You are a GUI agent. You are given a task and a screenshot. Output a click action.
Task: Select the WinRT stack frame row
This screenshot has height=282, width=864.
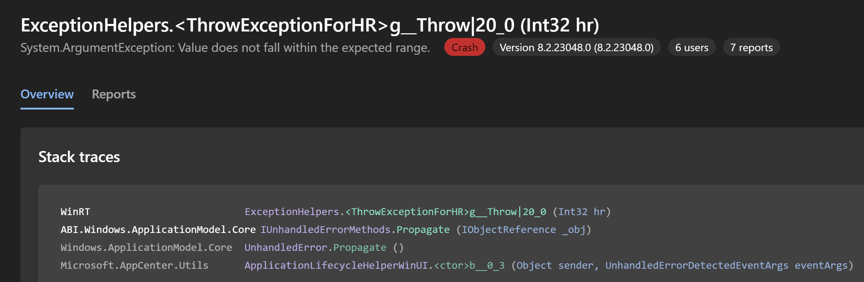pos(75,211)
